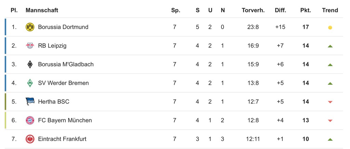Click the RB Leipzig club logo
350x149 pixels.
[x=30, y=46]
